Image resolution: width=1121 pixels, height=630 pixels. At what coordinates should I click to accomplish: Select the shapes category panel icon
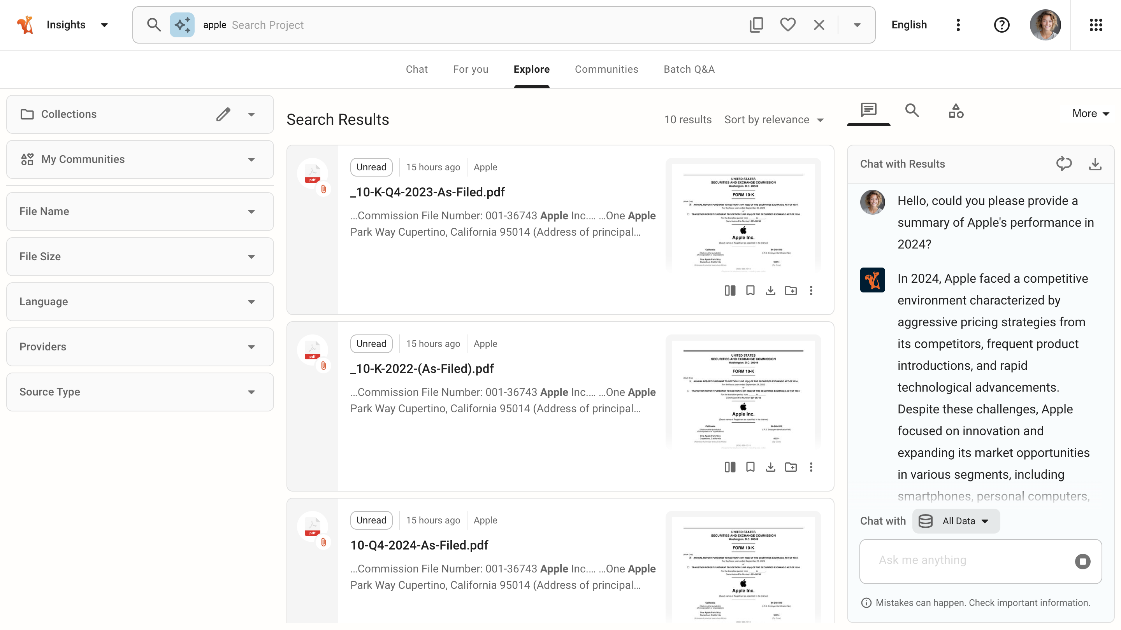[956, 111]
